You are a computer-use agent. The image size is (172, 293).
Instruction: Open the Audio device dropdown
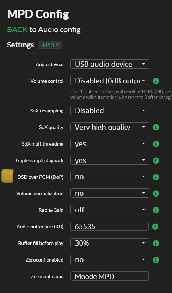click(x=110, y=64)
